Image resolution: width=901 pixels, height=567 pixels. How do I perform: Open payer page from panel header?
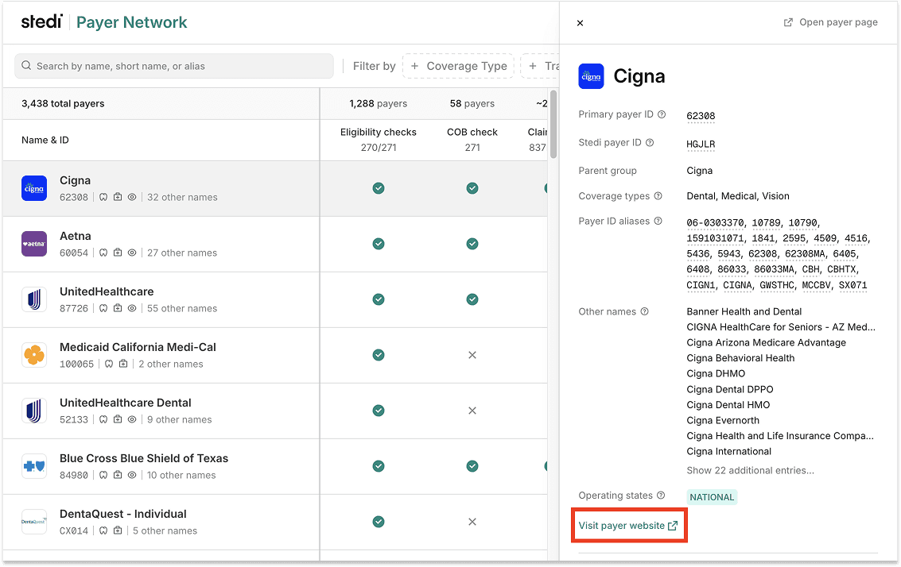831,22
